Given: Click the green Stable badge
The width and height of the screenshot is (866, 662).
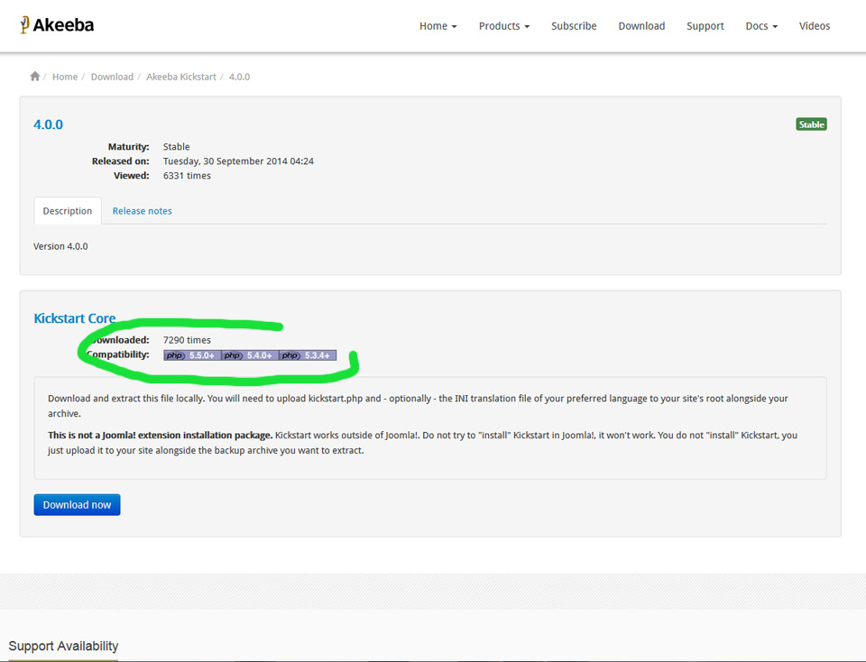Looking at the screenshot, I should tap(811, 124).
